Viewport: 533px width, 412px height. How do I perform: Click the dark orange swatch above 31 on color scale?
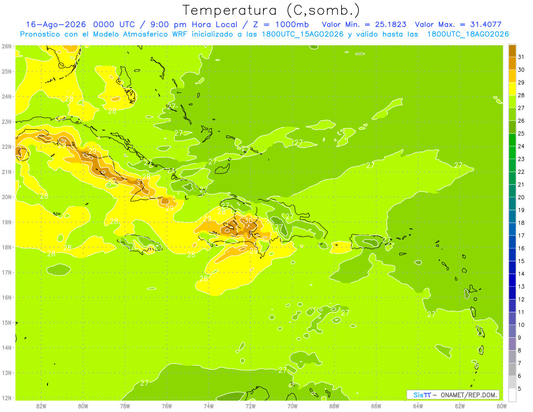coord(512,50)
